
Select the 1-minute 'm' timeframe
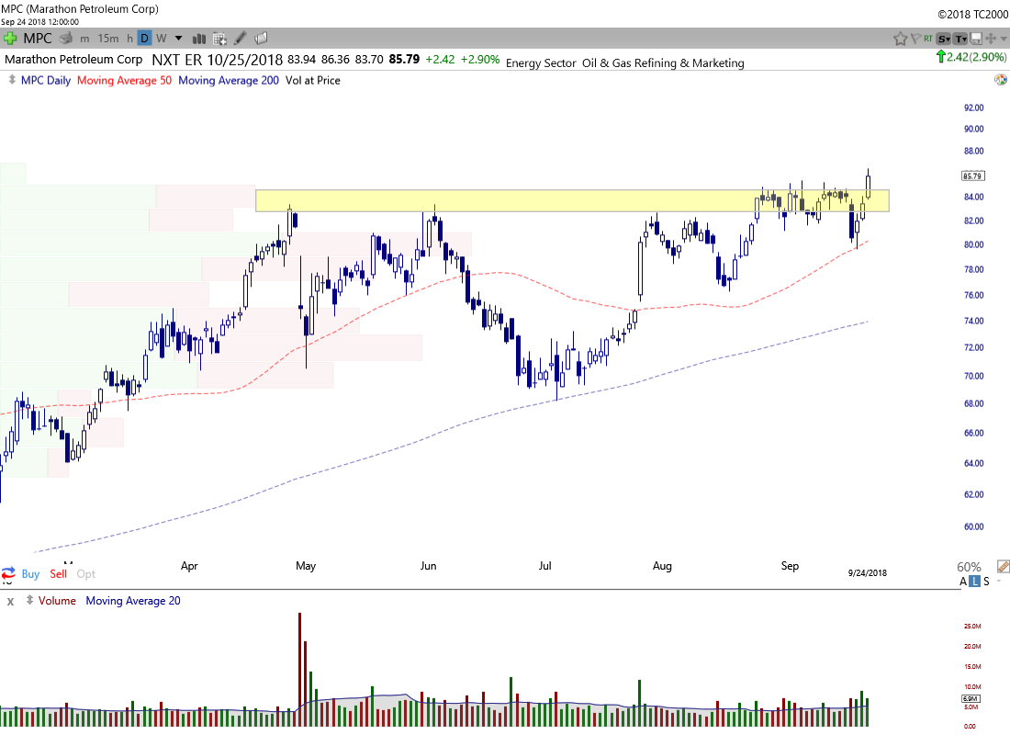coord(84,39)
